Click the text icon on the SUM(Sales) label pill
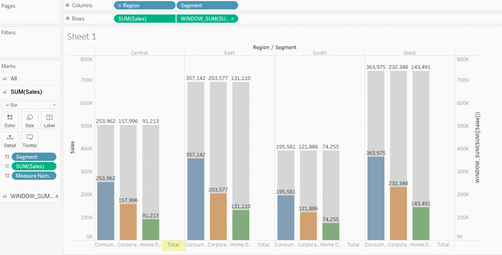The image size is (502, 255). pyautogui.click(x=7, y=166)
